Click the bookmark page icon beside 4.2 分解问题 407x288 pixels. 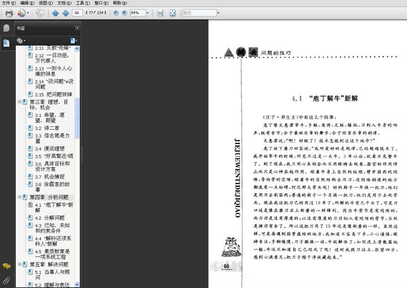coord(31,217)
